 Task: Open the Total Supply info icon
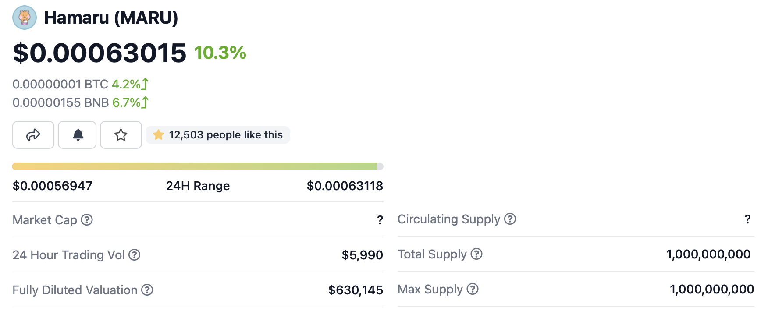476,254
